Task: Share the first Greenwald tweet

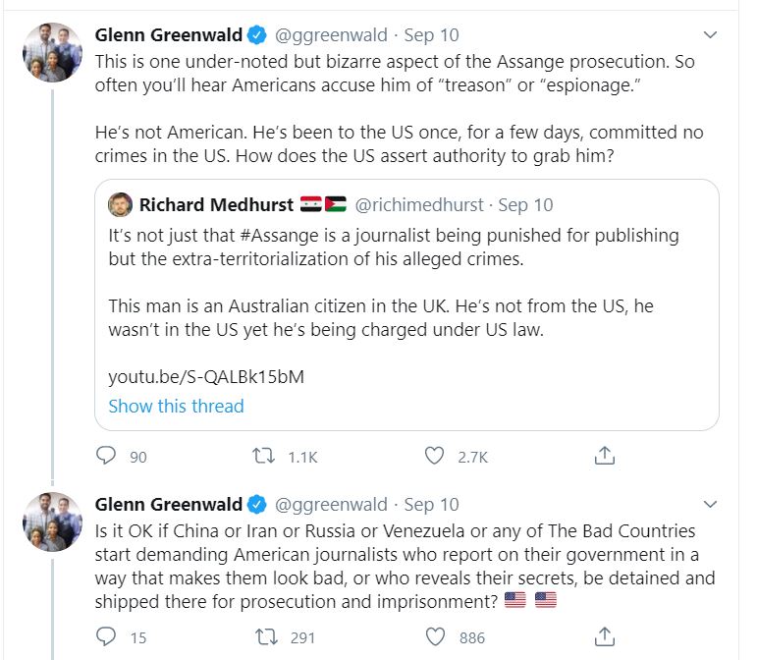Action: [606, 456]
